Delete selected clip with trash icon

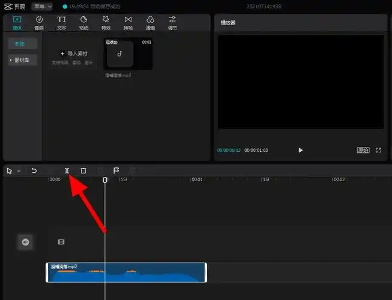coord(83,171)
